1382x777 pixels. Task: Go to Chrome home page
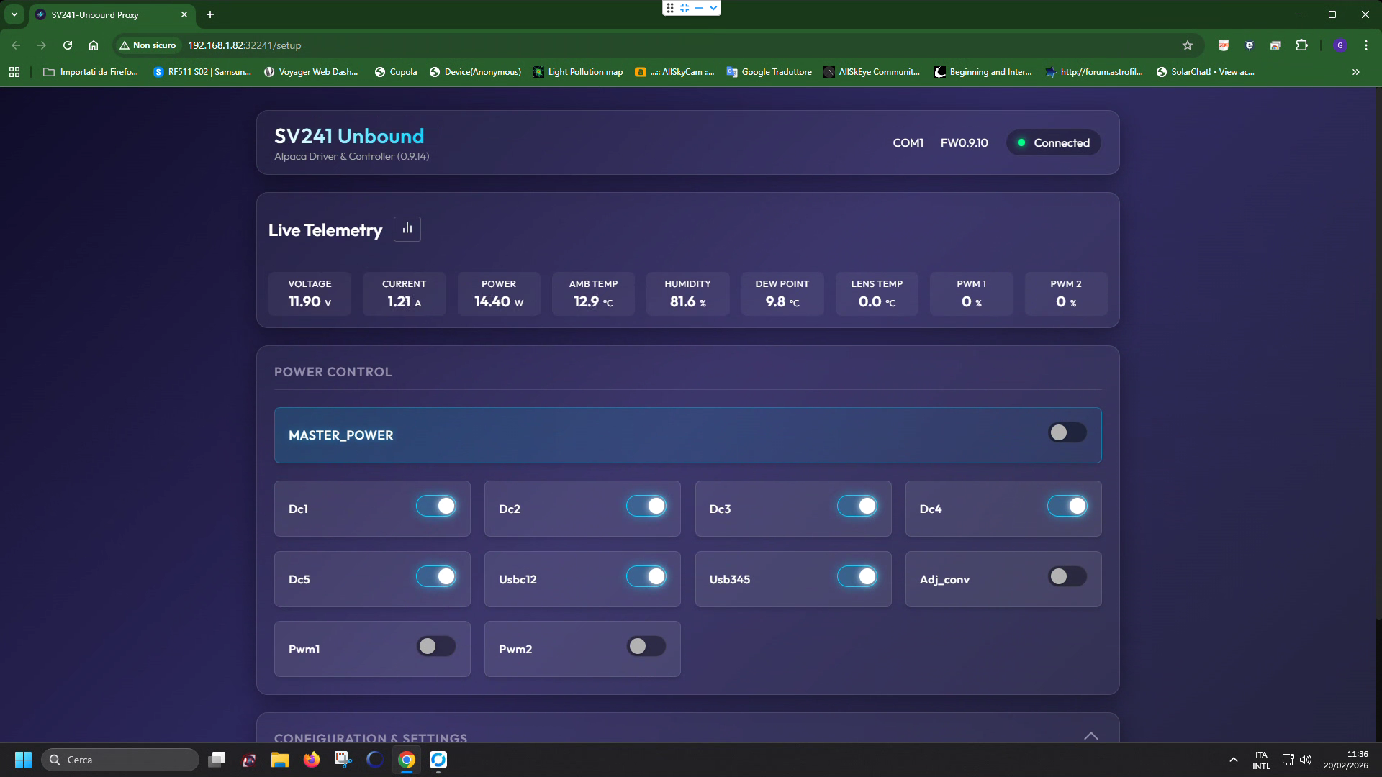coord(94,45)
